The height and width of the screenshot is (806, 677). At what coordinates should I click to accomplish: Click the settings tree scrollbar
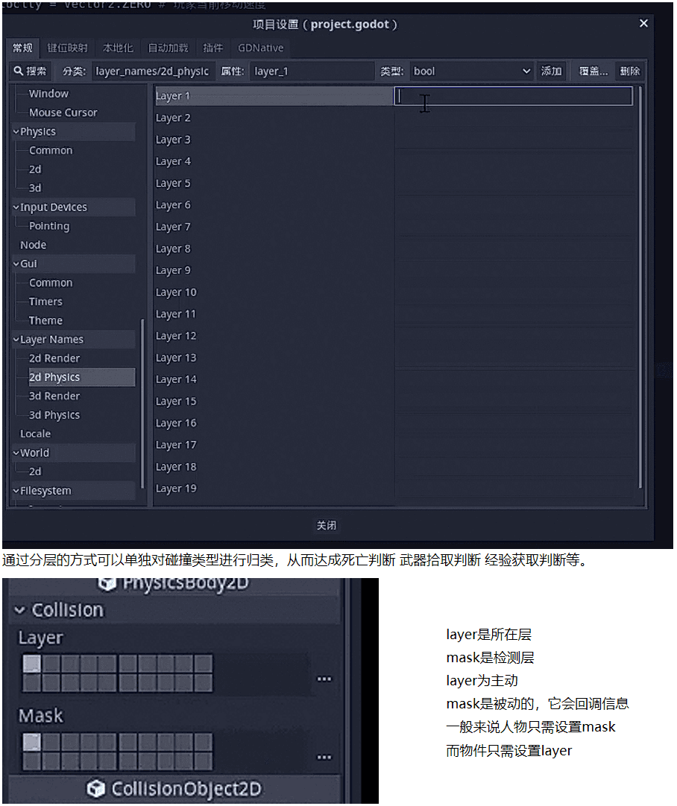[x=142, y=404]
